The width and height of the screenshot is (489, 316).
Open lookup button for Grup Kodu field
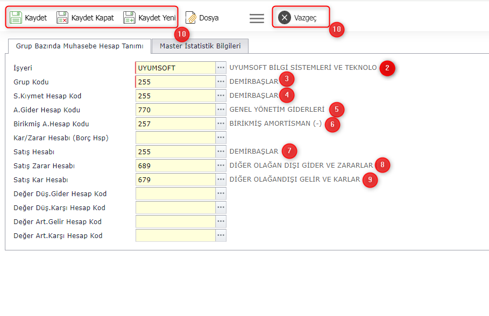click(221, 82)
